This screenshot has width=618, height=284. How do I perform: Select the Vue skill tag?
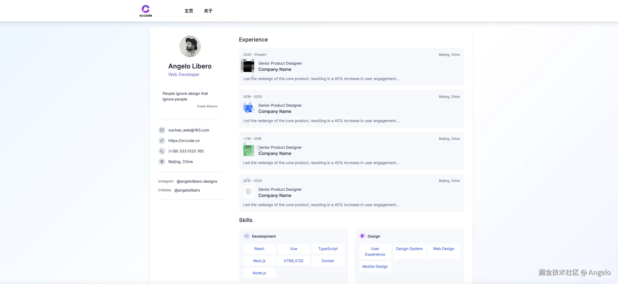pyautogui.click(x=294, y=249)
